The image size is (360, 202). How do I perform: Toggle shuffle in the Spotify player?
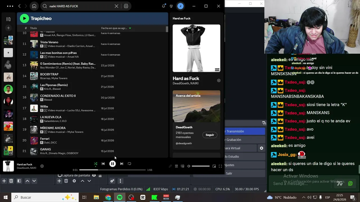(96, 164)
